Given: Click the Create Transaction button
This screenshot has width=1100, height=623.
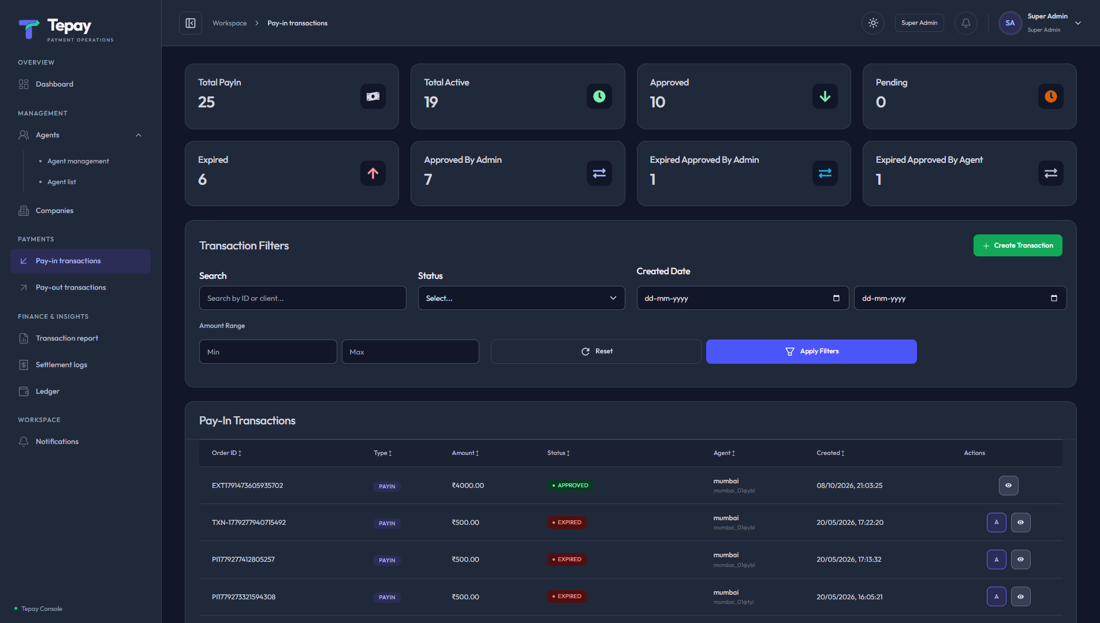Looking at the screenshot, I should (1017, 245).
